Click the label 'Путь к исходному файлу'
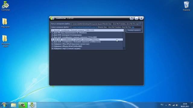Image resolution: width=193 pixels, height=108 pixels. 60,24
